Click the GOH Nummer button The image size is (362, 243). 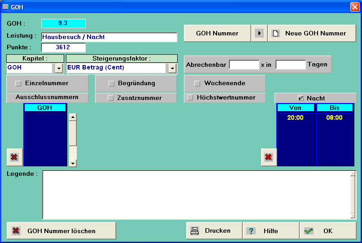(217, 33)
